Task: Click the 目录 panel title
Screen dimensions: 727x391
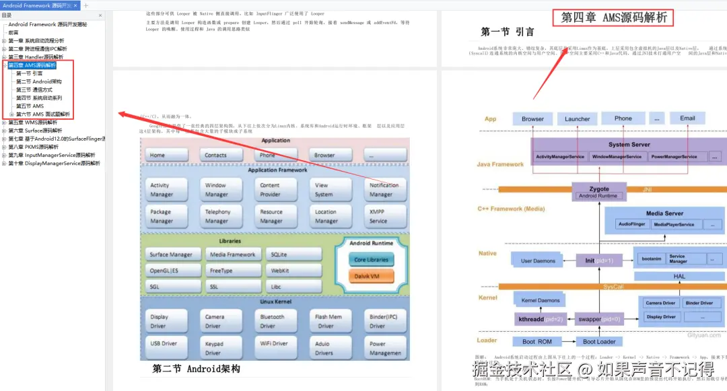Action: coord(7,15)
